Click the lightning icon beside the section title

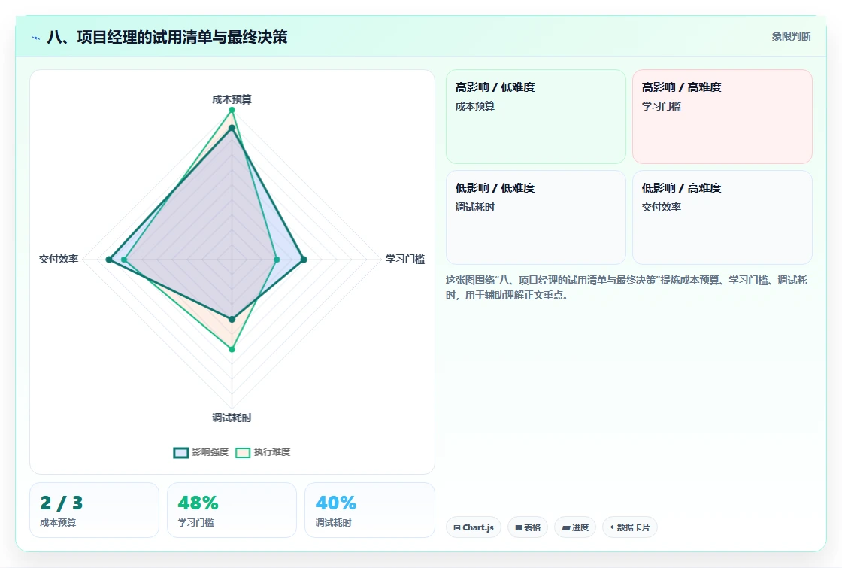coord(36,38)
